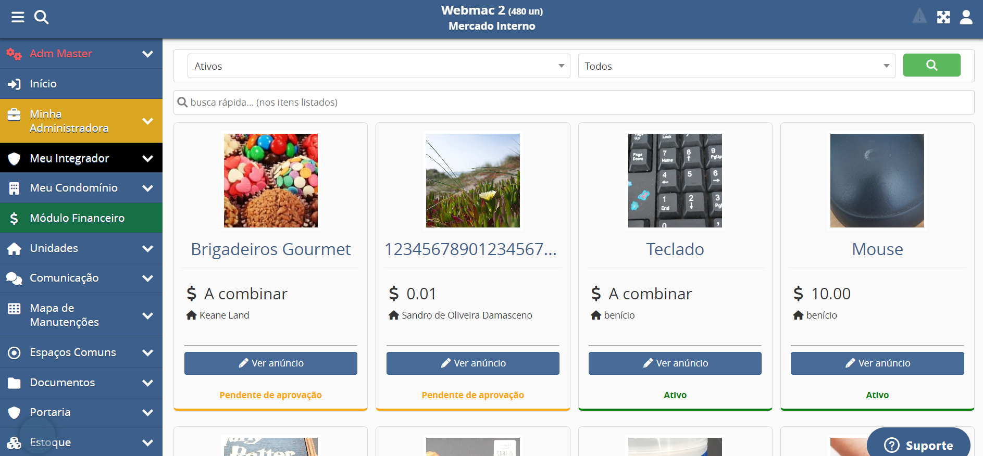Viewport: 983px width, 456px height.
Task: Toggle fullscreen with expand icon
Action: point(943,17)
